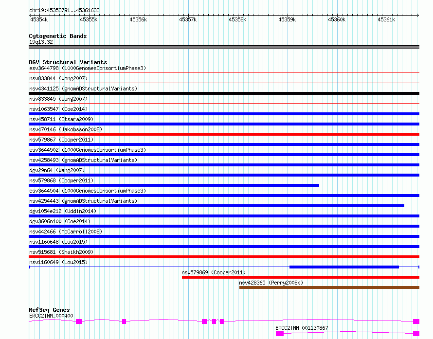The width and height of the screenshot is (433, 339).
Task: Select the esv3644504 (1000GenomesConsortiumPhase3) label
Action: (x=88, y=191)
